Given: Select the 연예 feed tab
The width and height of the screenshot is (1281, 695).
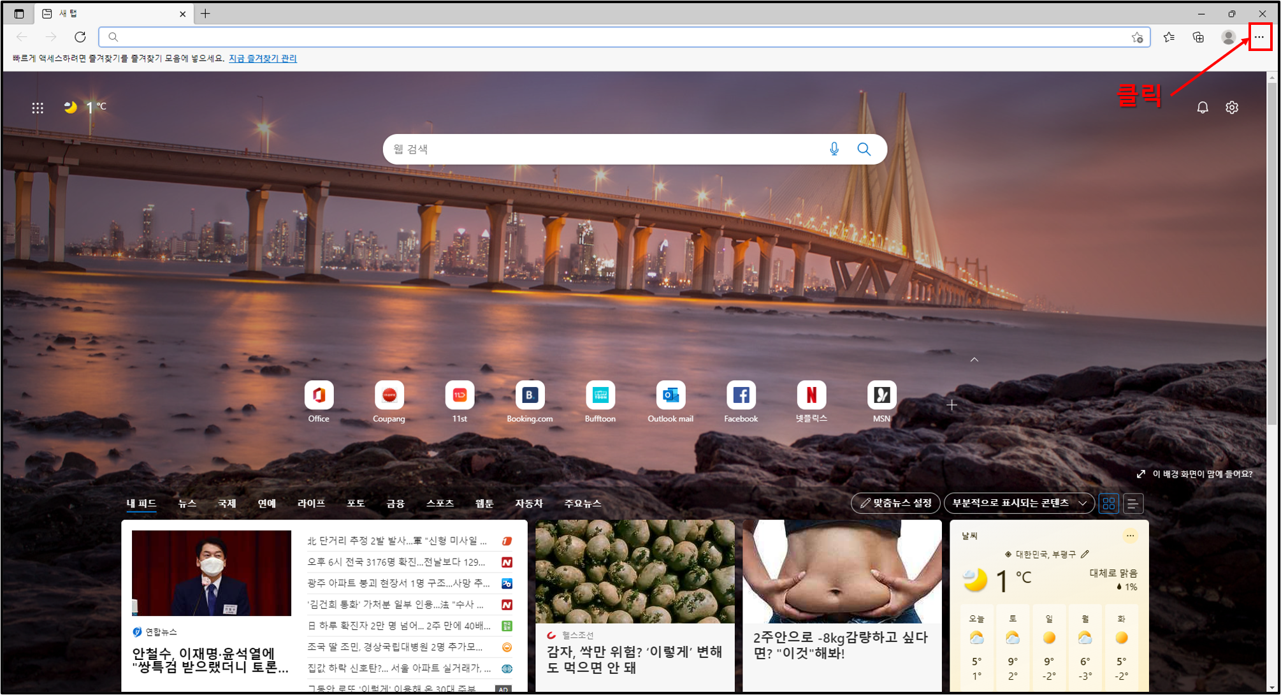Looking at the screenshot, I should (266, 503).
